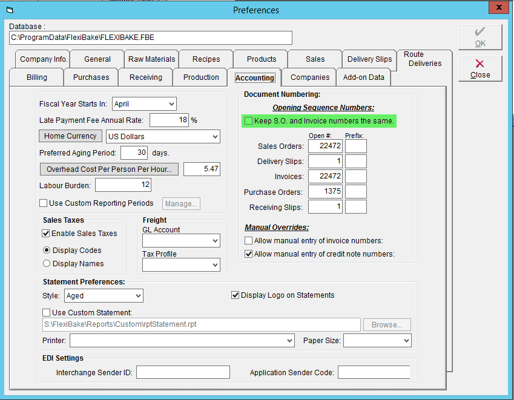Click the Sales Orders Prefix field
The image size is (514, 400).
(x=355, y=146)
